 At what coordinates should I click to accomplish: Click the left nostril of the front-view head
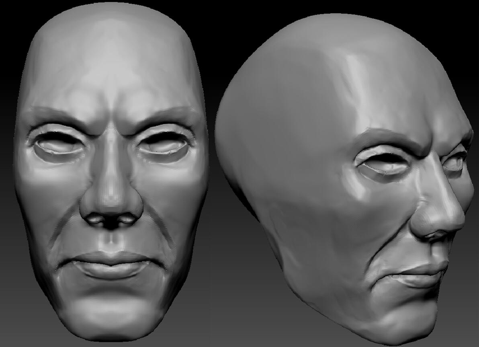click(93, 219)
